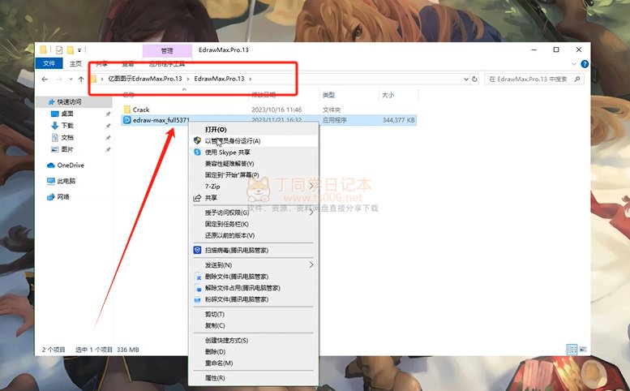Click the search magnifier icon
This screenshot has width=630, height=391.
577,79
